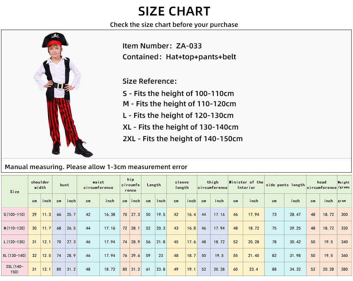The image size is (353, 281).
Task: Click the pirate costume boy photo
Action: coord(63,95)
